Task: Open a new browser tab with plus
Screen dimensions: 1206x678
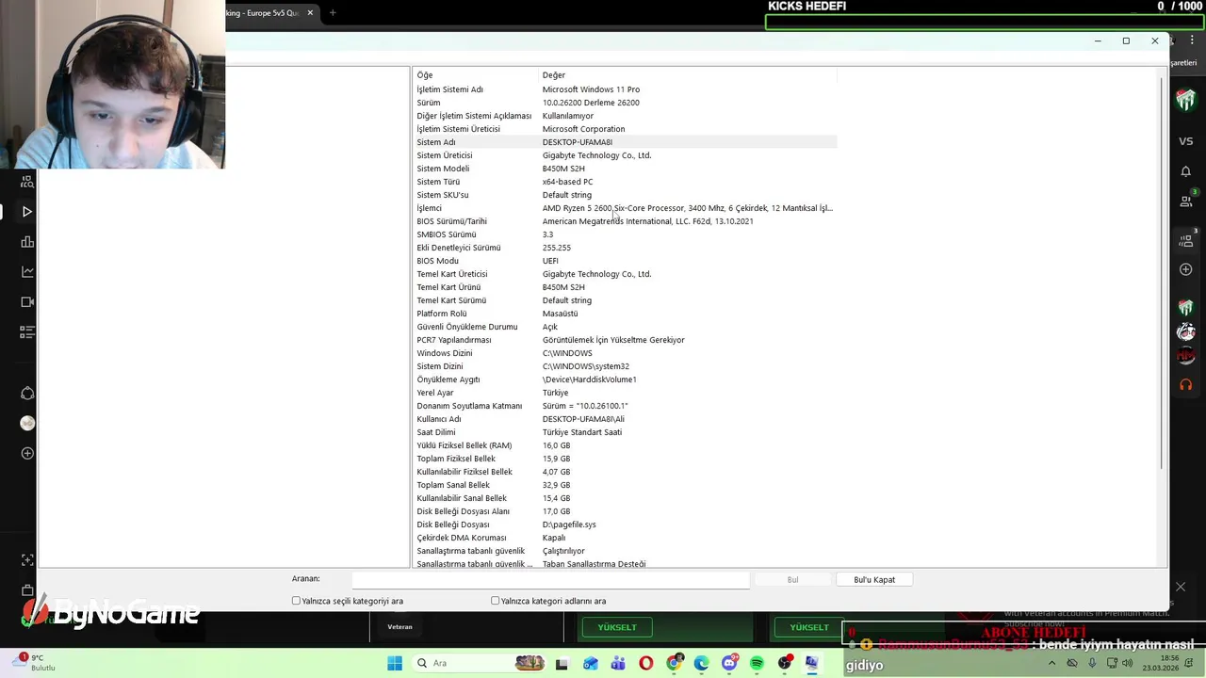Action: tap(333, 12)
